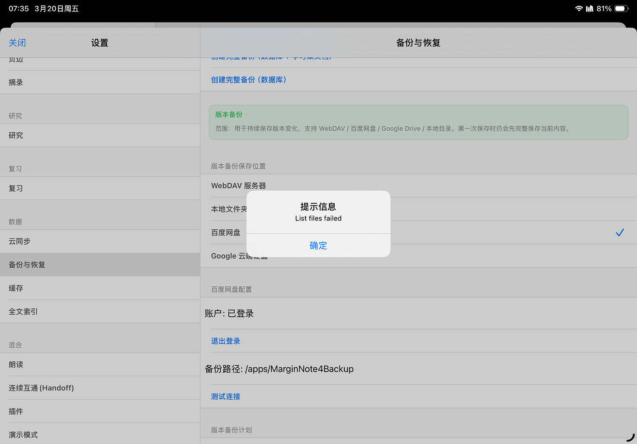
Task: Choose WebDAV 服务器 as backup location
Action: click(x=238, y=186)
